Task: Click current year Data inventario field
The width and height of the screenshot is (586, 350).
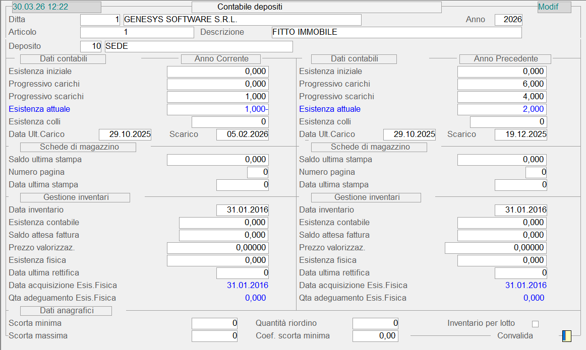Action: tap(242, 210)
